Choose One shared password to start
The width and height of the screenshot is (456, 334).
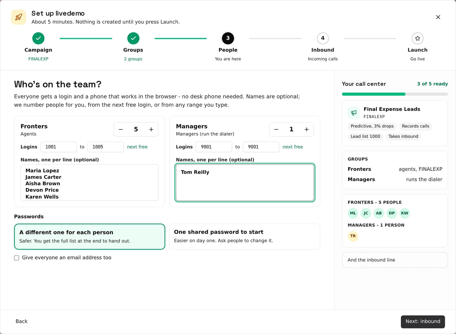(245, 237)
